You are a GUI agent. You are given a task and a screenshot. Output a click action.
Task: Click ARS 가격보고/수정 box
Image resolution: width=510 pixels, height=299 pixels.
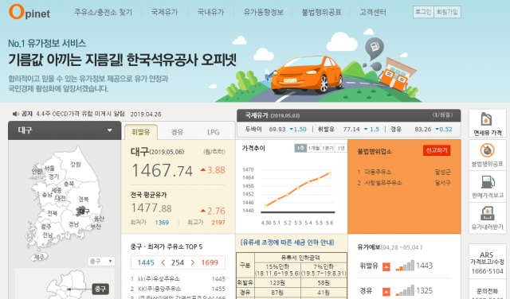[x=487, y=262]
